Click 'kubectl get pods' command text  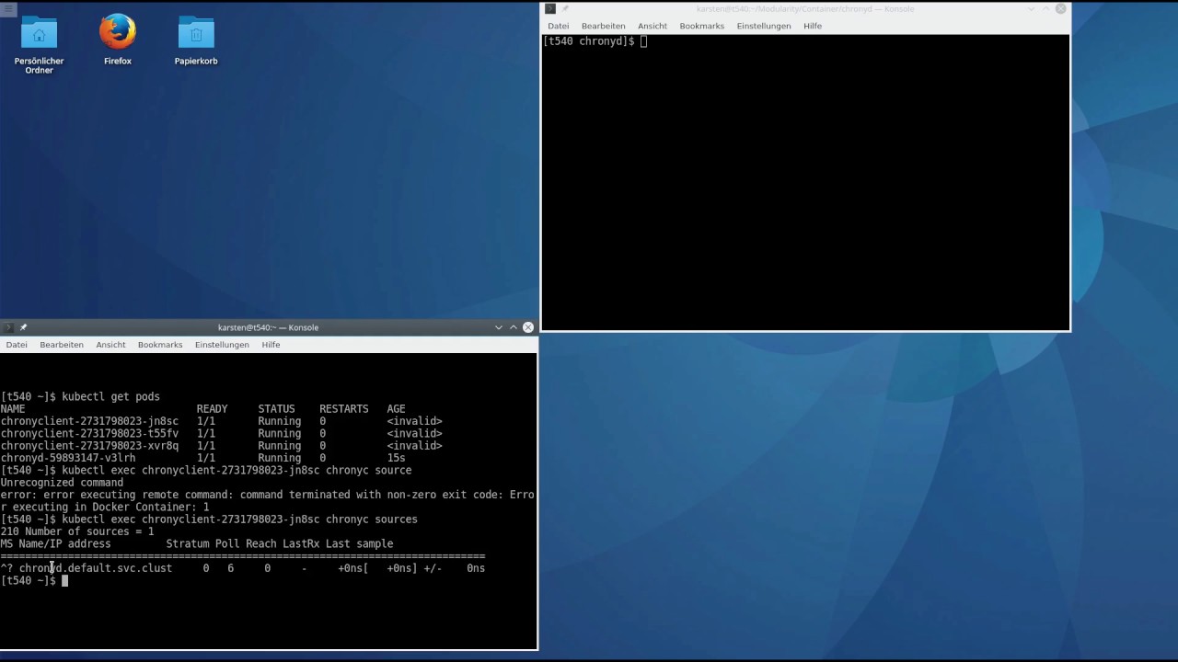click(x=110, y=396)
